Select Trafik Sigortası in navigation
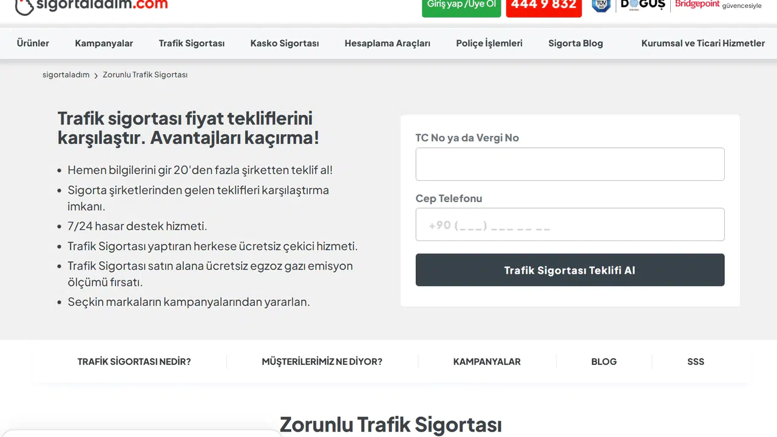Viewport: 777px width, 437px height. click(x=191, y=43)
